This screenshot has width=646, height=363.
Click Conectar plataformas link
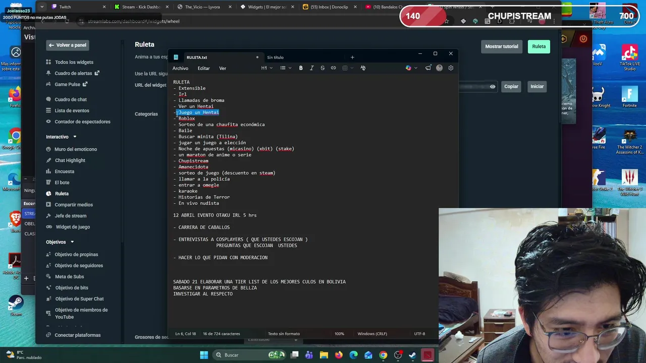coord(78,335)
